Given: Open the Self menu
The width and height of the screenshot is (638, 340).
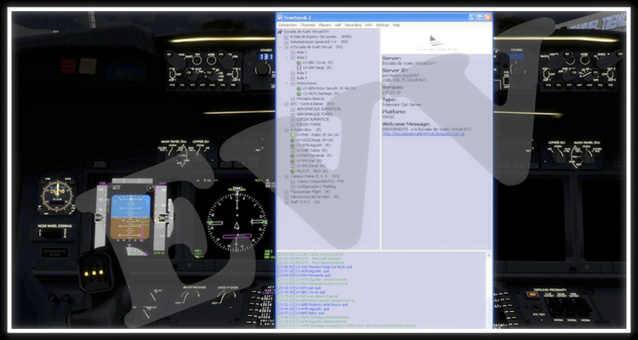Looking at the screenshot, I should pyautogui.click(x=338, y=25).
